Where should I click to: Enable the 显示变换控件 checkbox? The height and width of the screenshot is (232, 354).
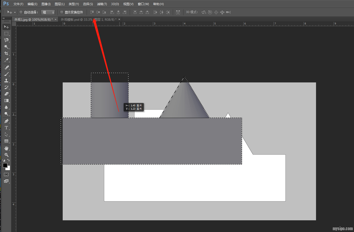coord(62,12)
